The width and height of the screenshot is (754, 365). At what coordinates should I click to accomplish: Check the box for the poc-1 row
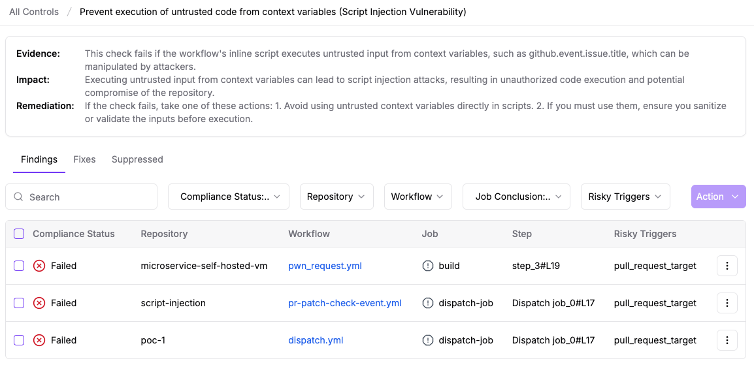[x=19, y=340]
